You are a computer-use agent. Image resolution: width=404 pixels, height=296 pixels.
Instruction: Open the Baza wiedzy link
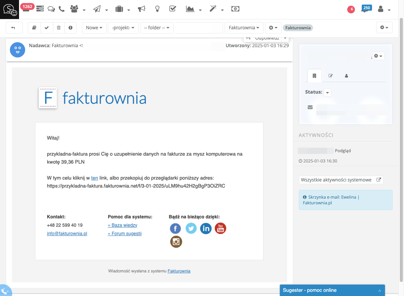tap(123, 225)
